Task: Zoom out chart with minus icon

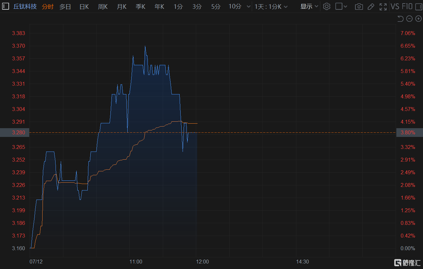Action: point(409,19)
